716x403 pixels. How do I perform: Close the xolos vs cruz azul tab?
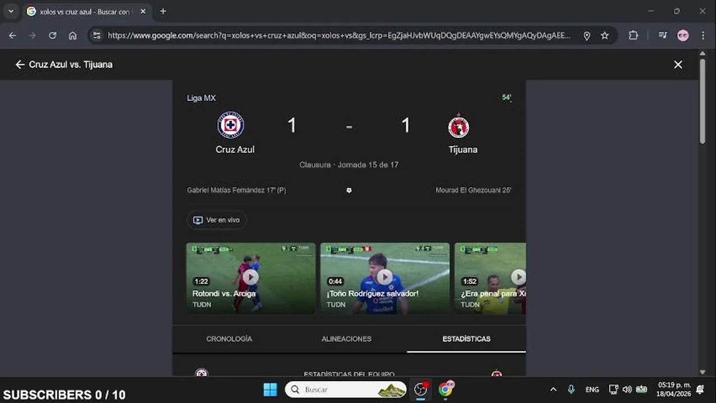(x=143, y=11)
